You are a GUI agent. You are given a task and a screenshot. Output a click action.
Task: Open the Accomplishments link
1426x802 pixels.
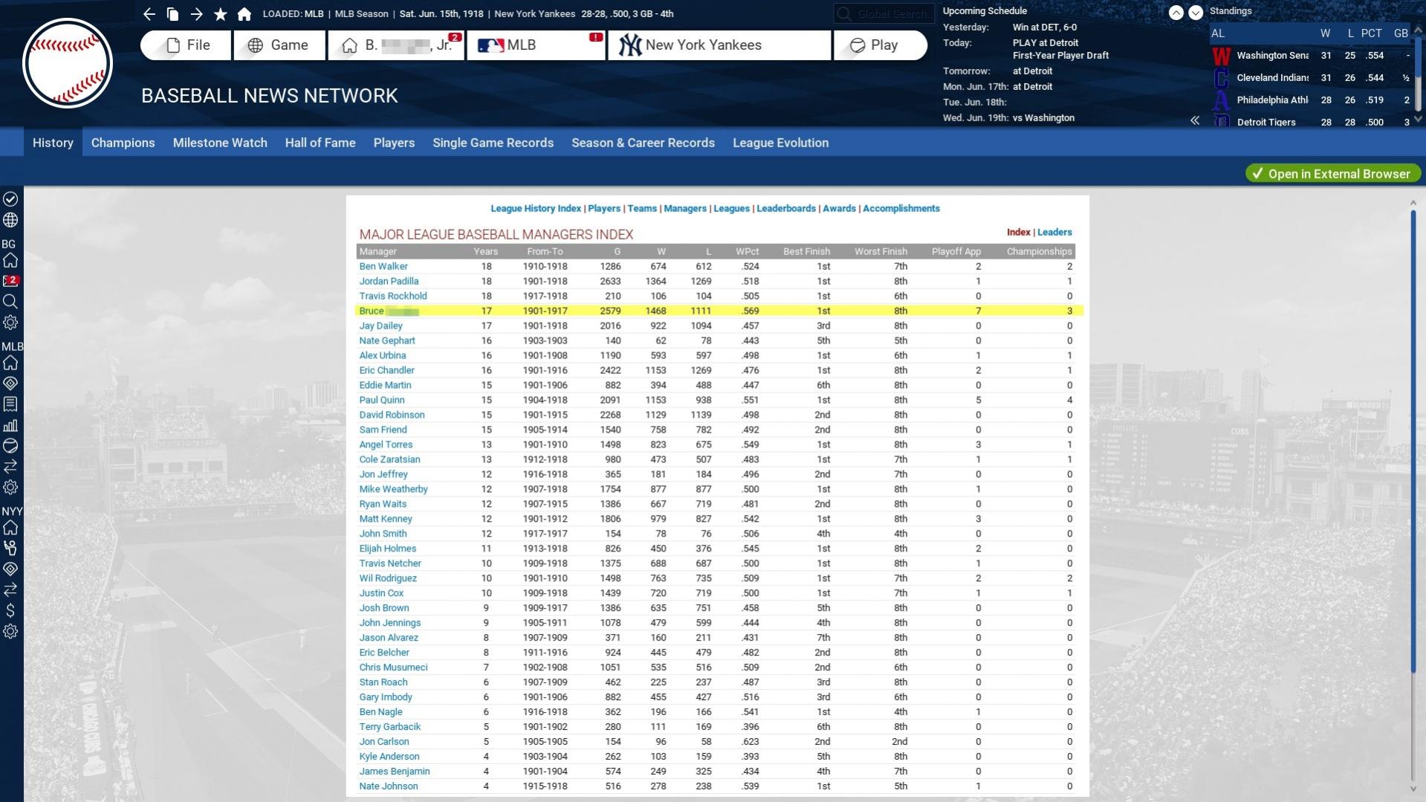(901, 209)
